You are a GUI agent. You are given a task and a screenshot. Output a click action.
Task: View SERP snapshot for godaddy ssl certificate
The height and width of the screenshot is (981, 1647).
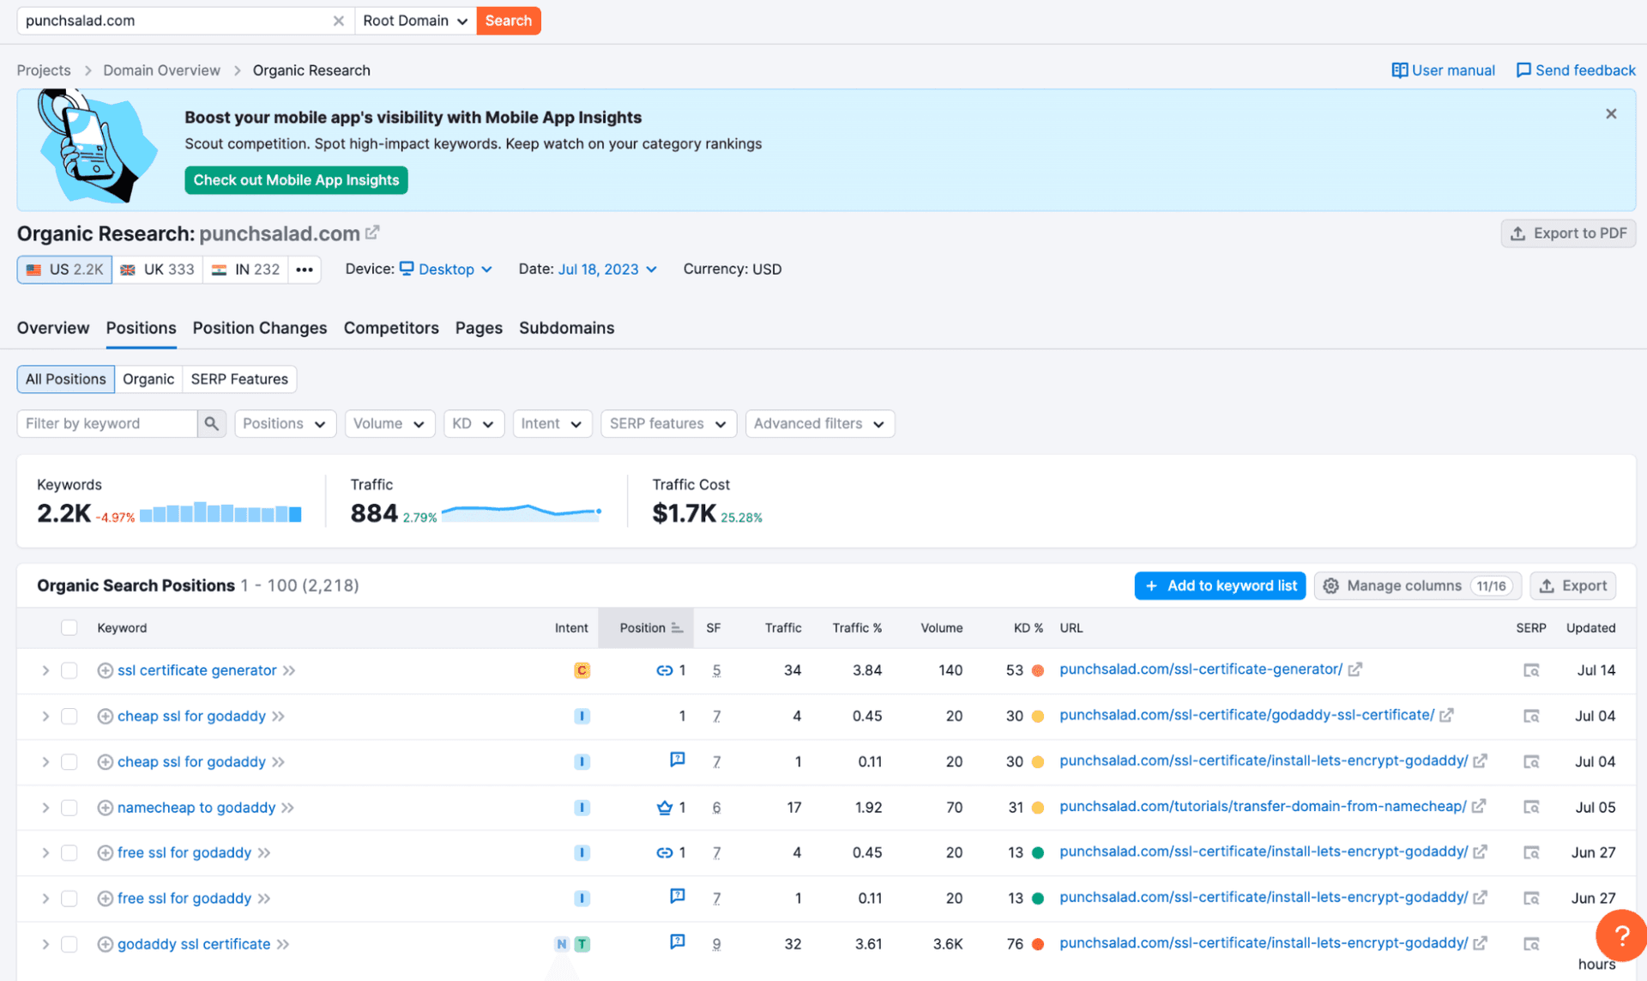(x=1531, y=944)
